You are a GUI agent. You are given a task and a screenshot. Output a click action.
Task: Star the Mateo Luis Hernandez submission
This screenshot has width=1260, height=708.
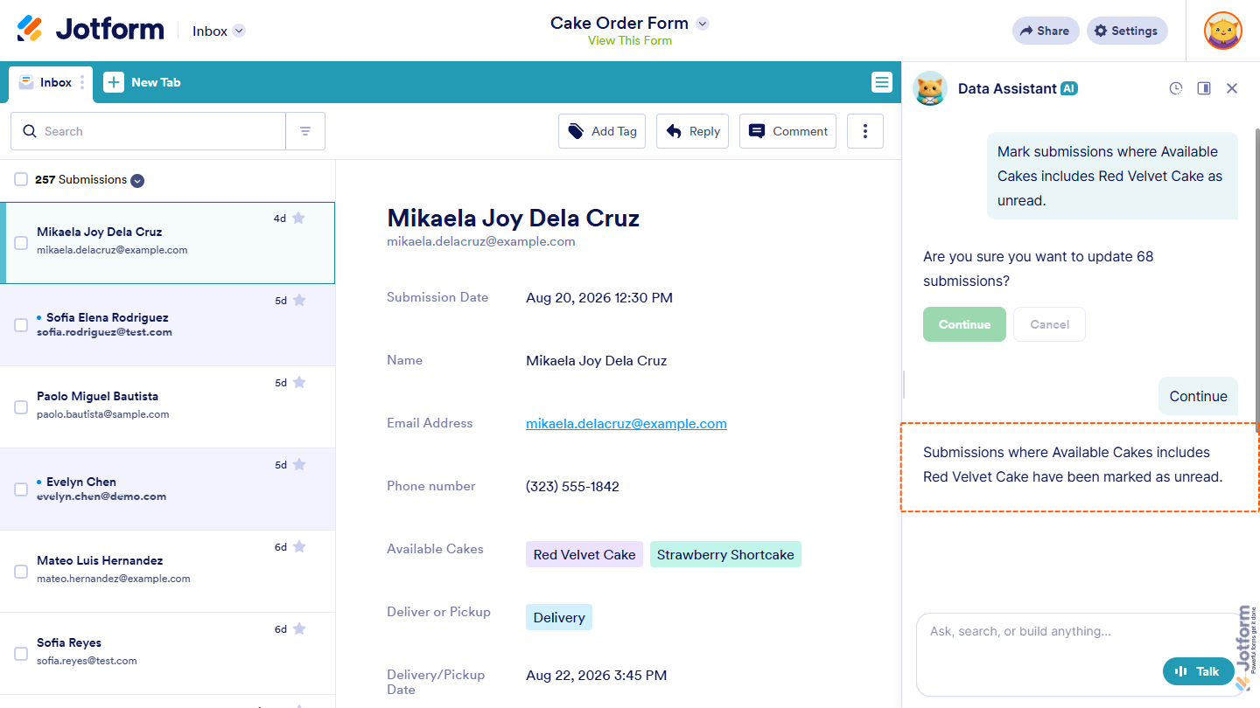[299, 546]
